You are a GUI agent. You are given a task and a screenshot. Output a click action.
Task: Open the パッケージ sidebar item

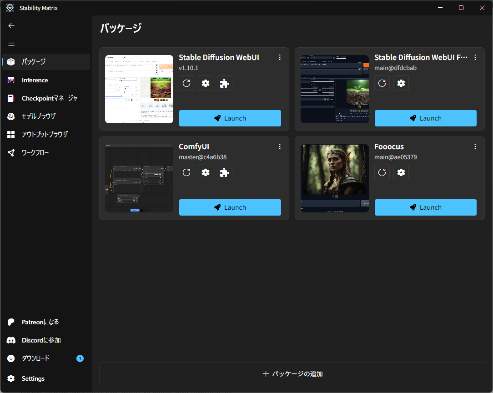pyautogui.click(x=46, y=61)
